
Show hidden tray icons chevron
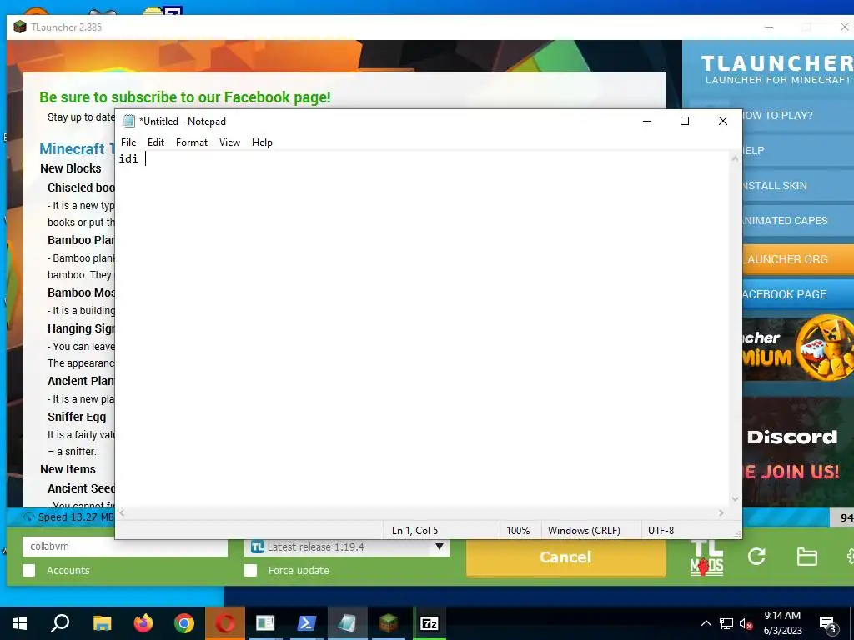pos(706,623)
